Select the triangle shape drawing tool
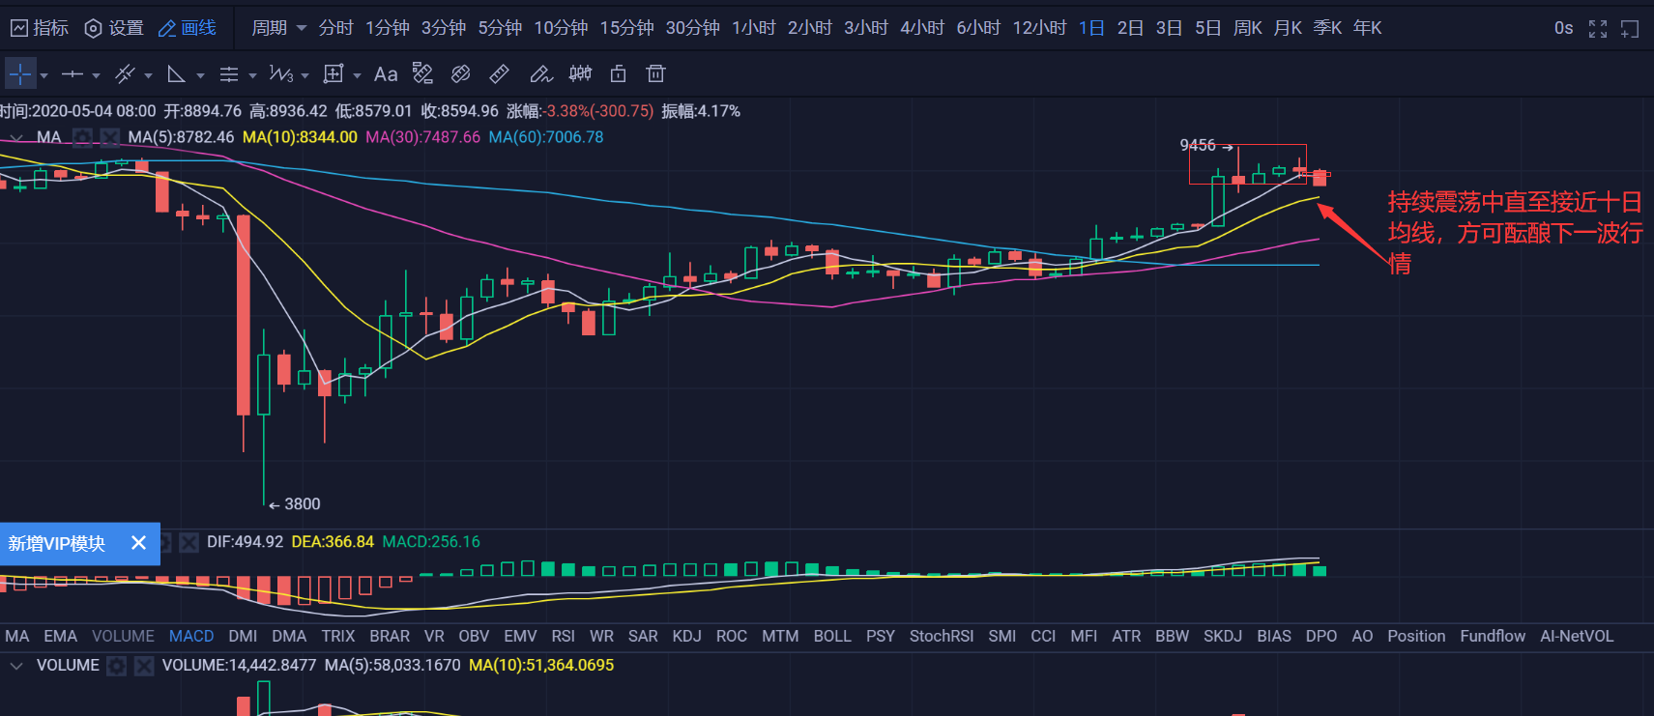 (177, 73)
